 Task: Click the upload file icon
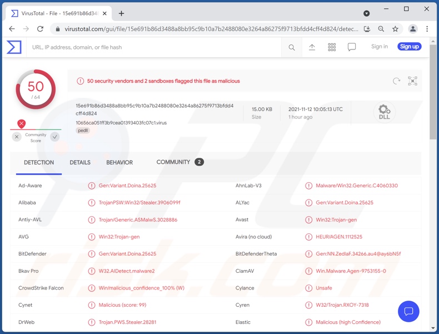[x=312, y=47]
